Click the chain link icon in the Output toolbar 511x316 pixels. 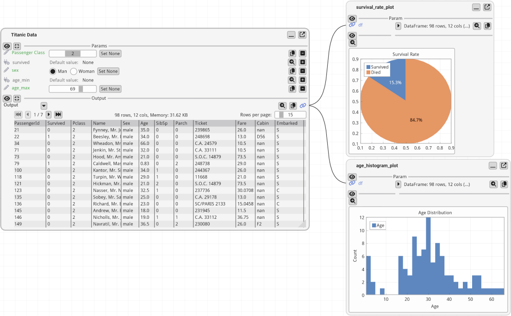pyautogui.click(x=303, y=105)
